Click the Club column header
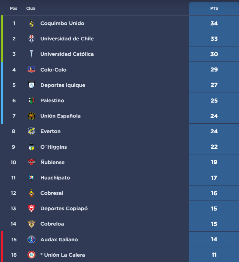239x262 pixels. (31, 8)
